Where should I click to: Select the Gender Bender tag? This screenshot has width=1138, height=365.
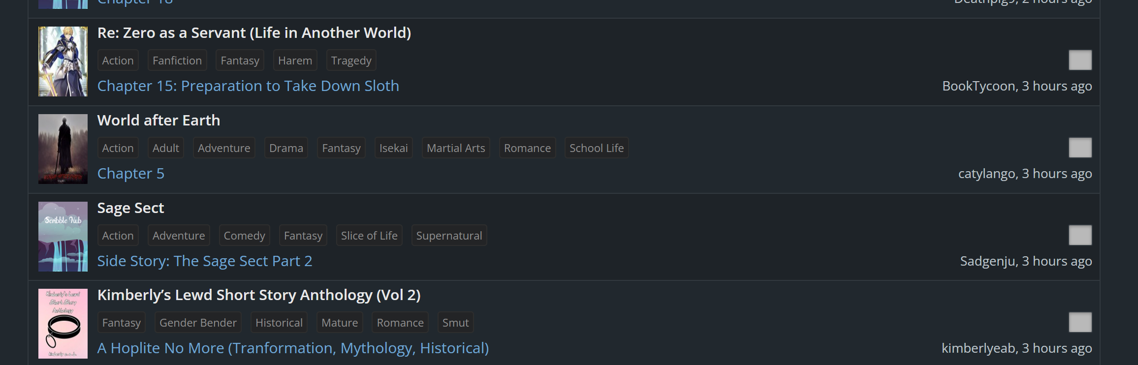point(198,323)
